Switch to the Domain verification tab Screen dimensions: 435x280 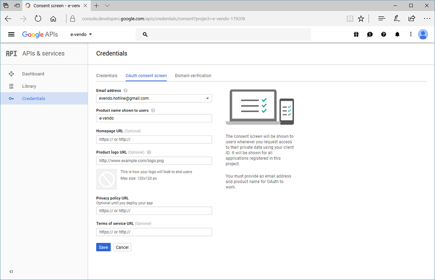193,75
